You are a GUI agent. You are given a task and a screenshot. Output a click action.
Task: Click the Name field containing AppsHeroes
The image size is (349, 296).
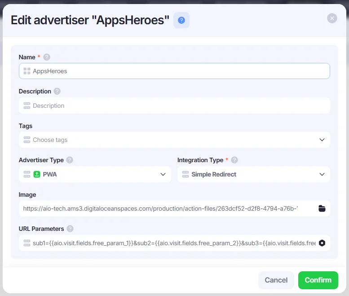(174, 71)
